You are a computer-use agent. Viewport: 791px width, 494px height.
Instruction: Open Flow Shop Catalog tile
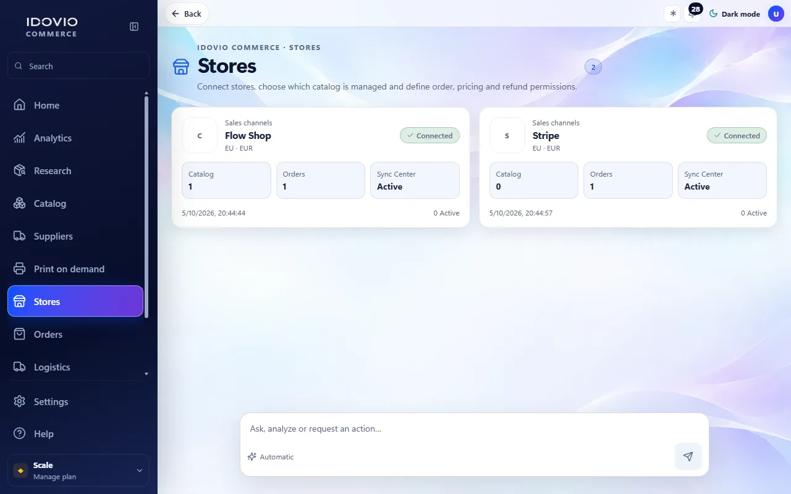(x=226, y=180)
